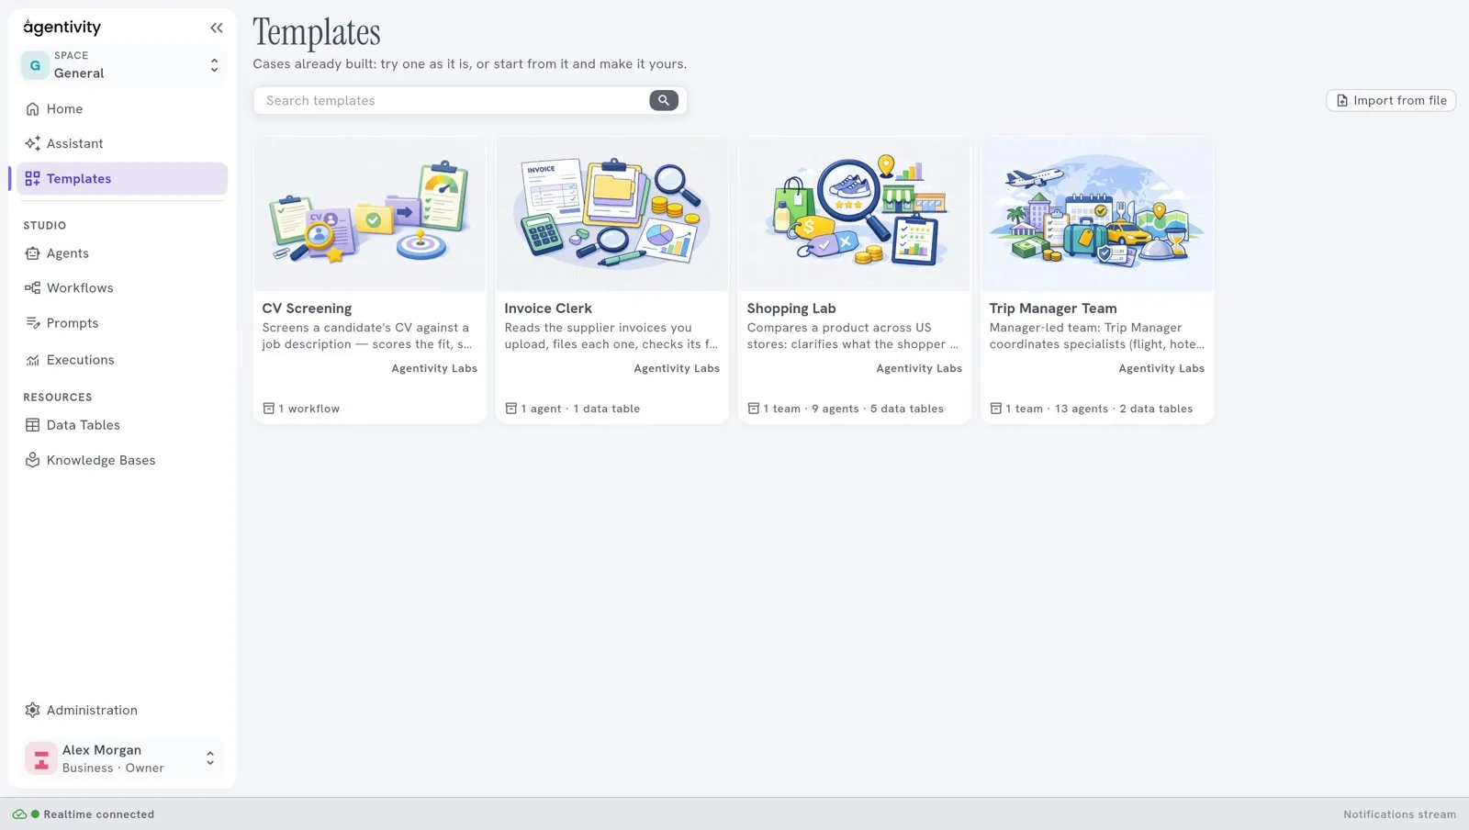Click the Templates grid icon
The image size is (1469, 830).
click(x=32, y=179)
